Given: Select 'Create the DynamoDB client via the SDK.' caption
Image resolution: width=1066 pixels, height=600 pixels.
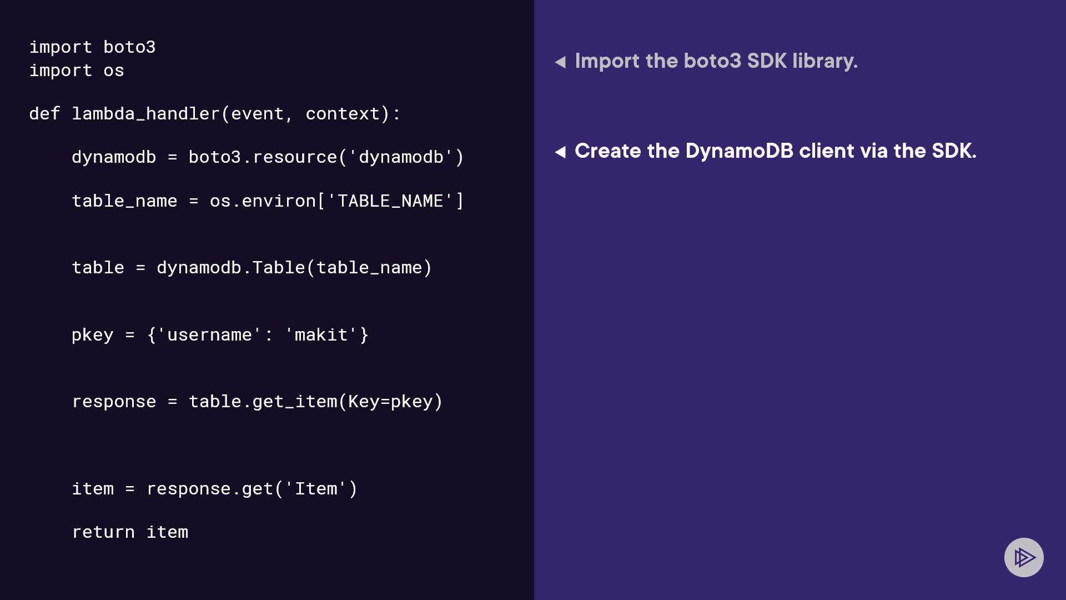Looking at the screenshot, I should click(x=775, y=151).
